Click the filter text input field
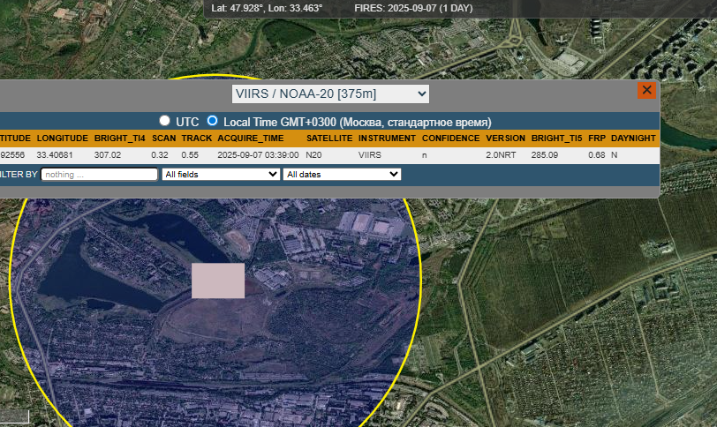Image resolution: width=717 pixels, height=427 pixels. click(99, 175)
